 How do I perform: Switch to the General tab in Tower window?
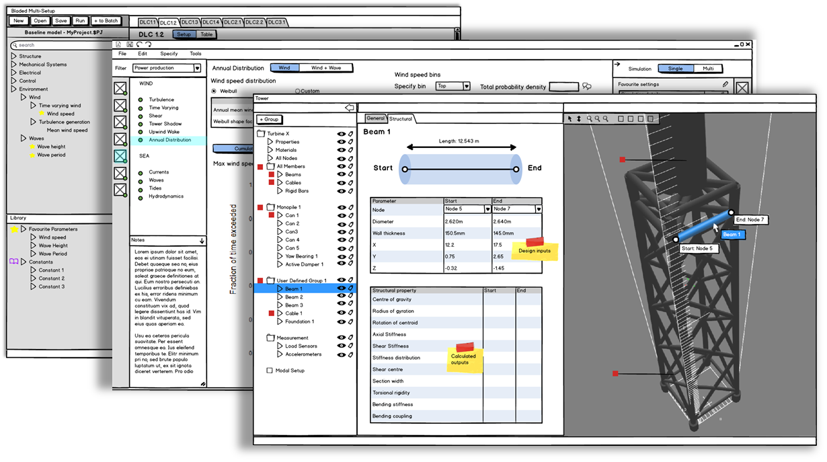coord(375,118)
